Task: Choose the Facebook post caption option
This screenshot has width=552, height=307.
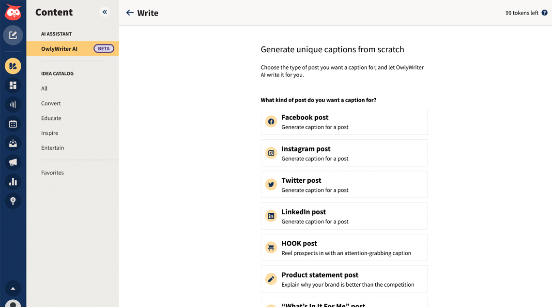Action: [344, 121]
